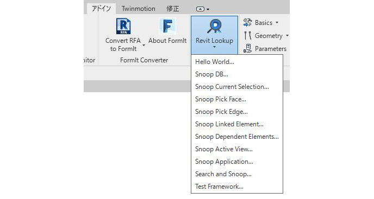Click the FormIt Converter panel title
The image size is (374, 199).
click(144, 60)
